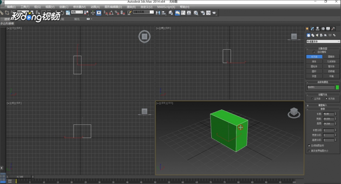This screenshot has height=184, width=341.
Task: Open the 帮助(H) menu
Action: [x=184, y=7]
